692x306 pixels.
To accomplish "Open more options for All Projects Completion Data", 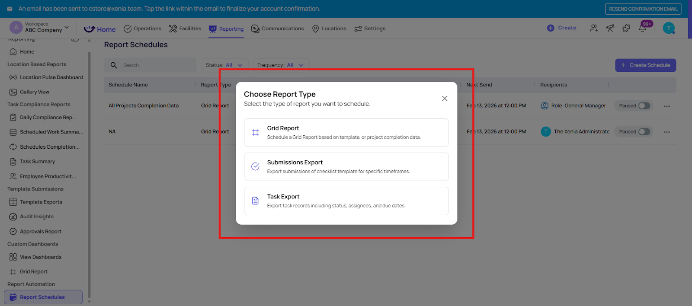I will point(667,106).
